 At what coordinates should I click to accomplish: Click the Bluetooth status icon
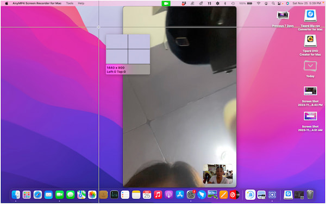click(225, 3)
